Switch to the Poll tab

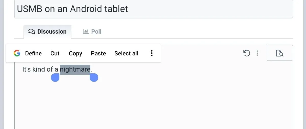(92, 32)
